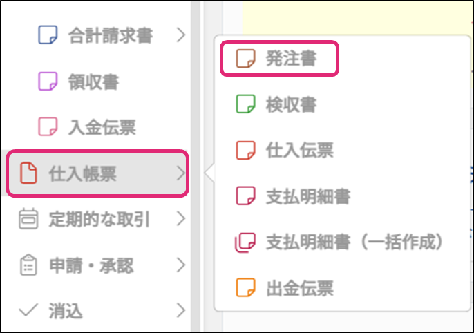
Task: Expand the 消込 chevron arrow
Action: [181, 311]
